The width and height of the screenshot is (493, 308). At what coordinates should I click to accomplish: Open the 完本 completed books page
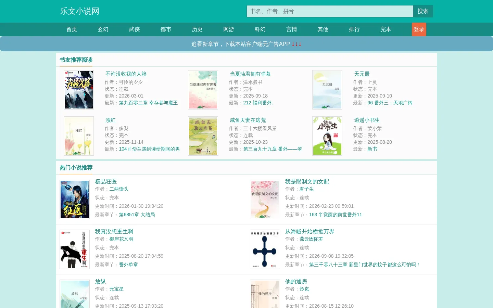pos(386,29)
